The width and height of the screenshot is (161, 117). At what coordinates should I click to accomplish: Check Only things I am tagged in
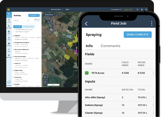[x=14, y=32]
